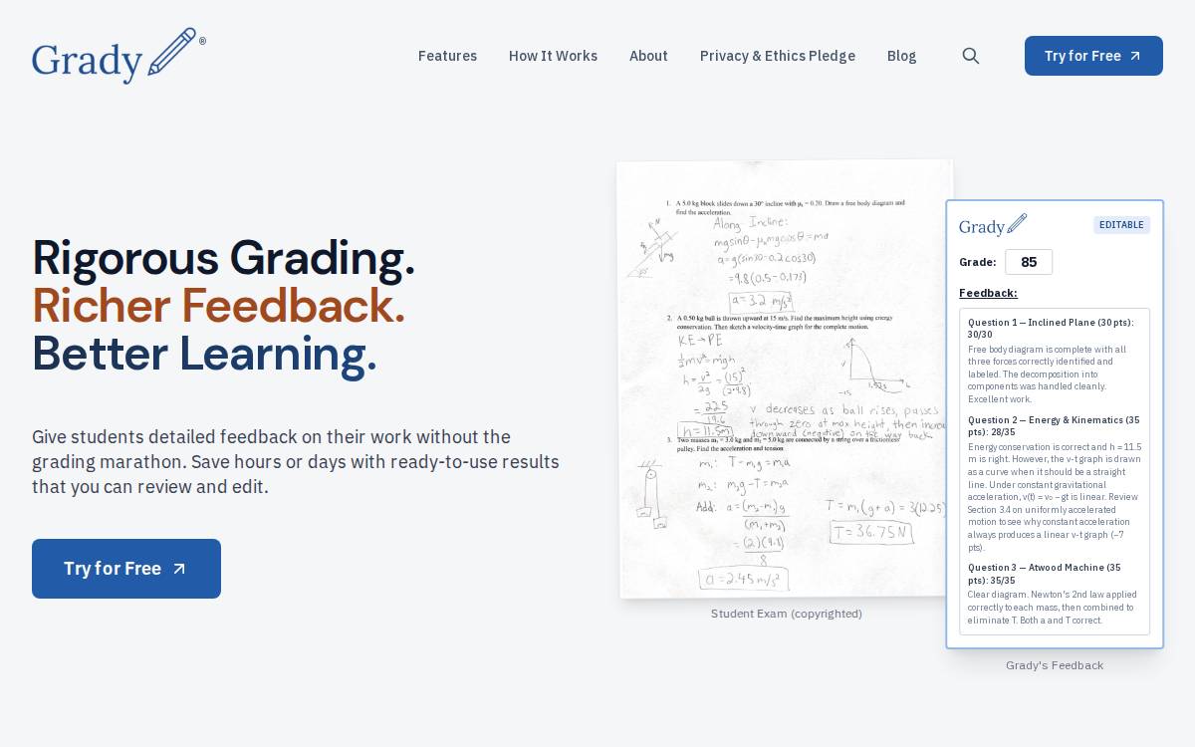
Task: Click the header Try for Free button
Action: pyautogui.click(x=1093, y=56)
